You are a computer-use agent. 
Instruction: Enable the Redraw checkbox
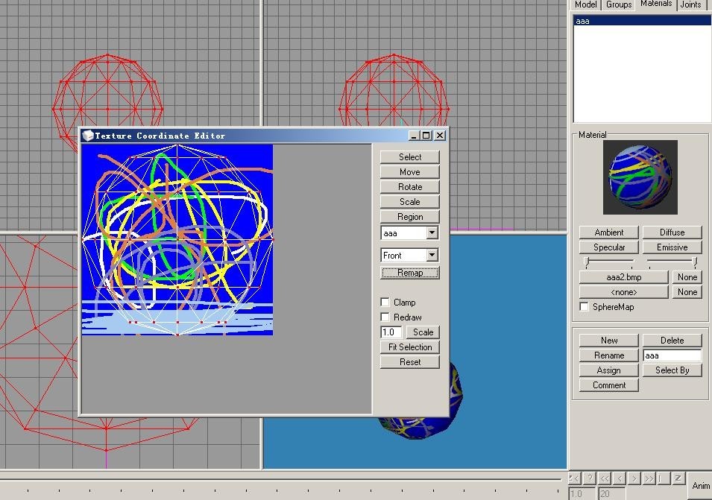[x=385, y=317]
